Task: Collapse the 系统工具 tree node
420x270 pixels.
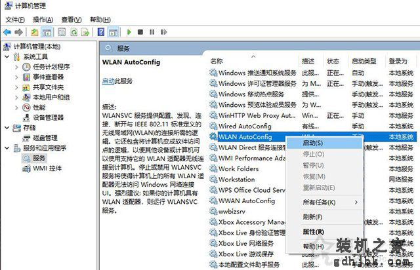Action: click(7, 57)
